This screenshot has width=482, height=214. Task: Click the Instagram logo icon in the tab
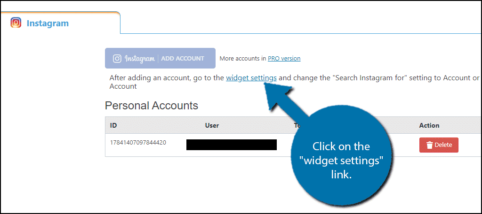tap(16, 23)
